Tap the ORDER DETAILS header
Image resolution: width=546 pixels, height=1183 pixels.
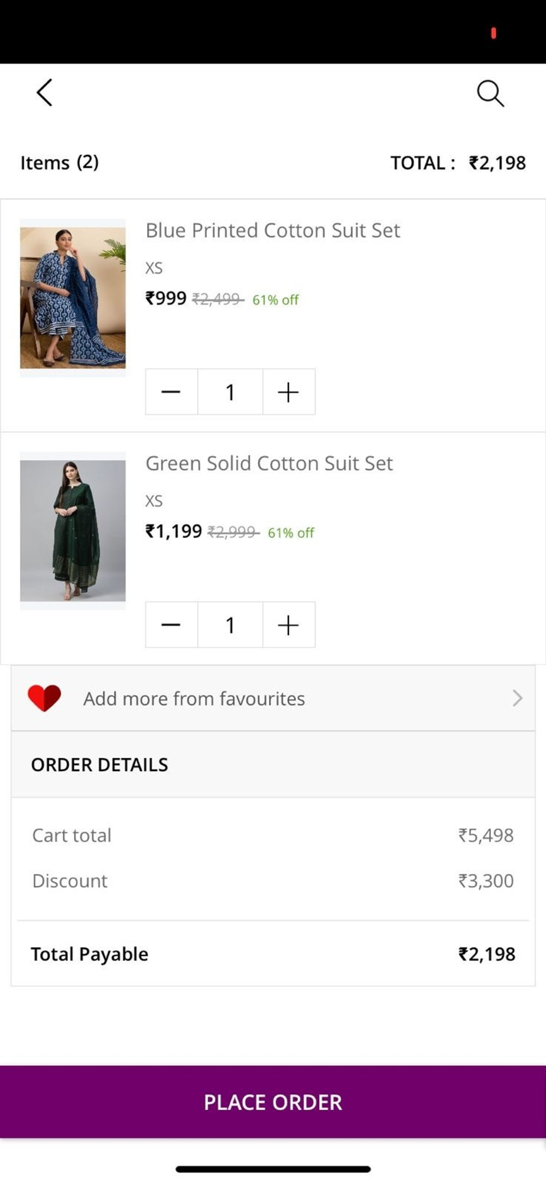point(99,765)
